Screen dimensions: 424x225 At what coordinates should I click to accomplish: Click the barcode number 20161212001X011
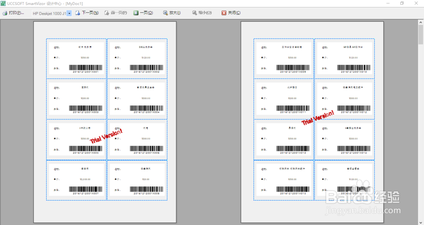pos(293,112)
